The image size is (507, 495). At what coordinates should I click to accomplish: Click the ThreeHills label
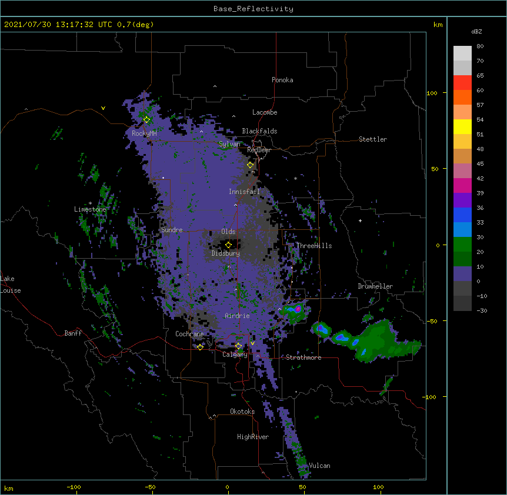click(314, 246)
